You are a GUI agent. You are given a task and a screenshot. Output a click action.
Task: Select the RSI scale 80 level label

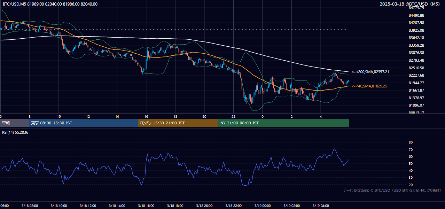tap(411, 142)
